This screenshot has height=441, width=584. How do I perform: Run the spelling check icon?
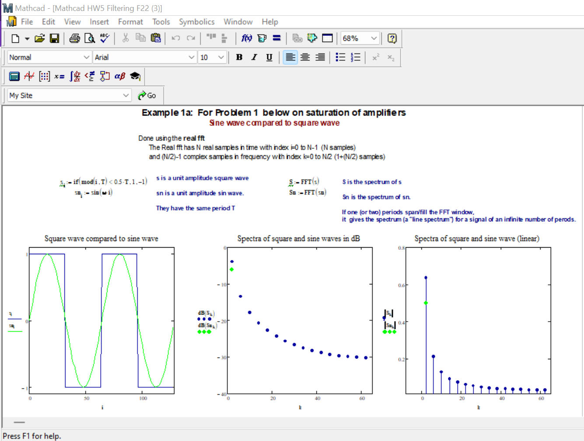[x=105, y=38]
